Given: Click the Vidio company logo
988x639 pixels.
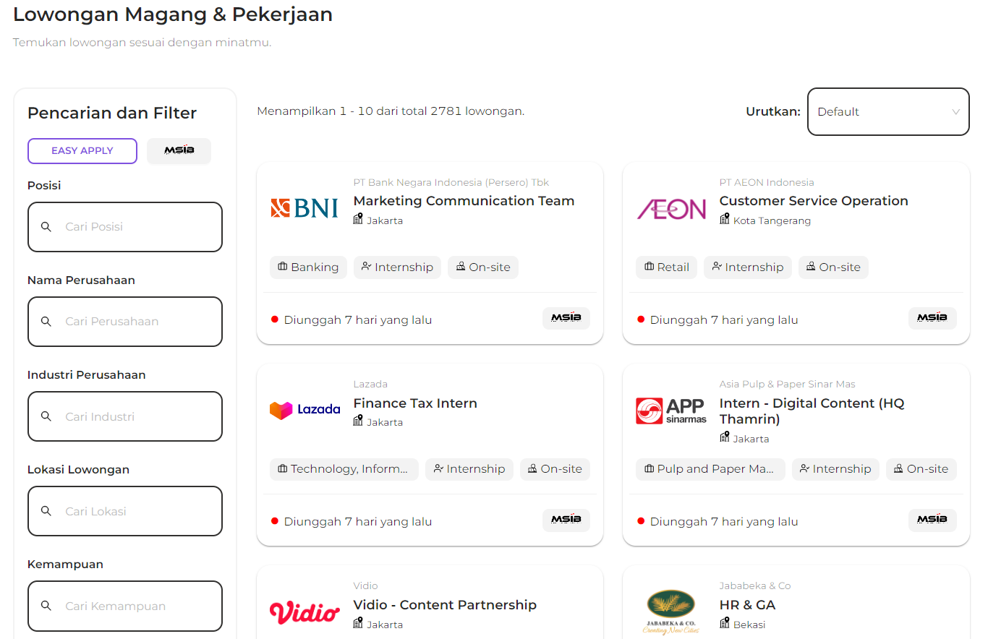Looking at the screenshot, I should pos(305,612).
